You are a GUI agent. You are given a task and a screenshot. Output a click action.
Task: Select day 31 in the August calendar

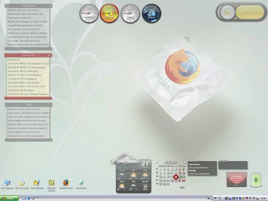pyautogui.click(x=168, y=184)
